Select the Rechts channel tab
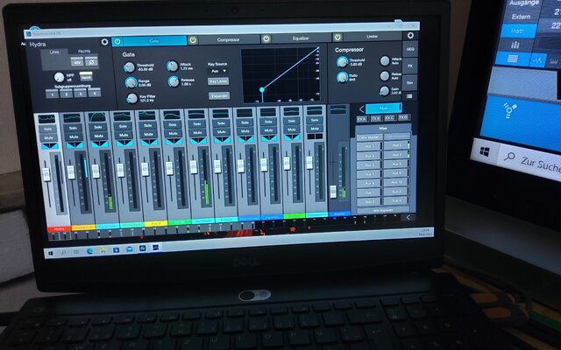The width and height of the screenshot is (561, 350). pos(84,51)
